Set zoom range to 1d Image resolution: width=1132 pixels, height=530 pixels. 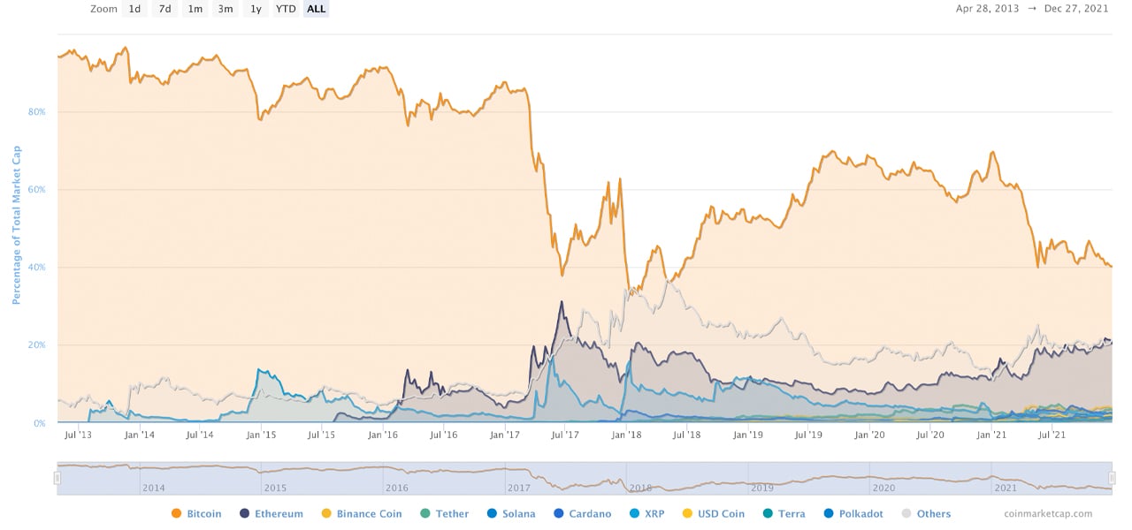tap(134, 9)
